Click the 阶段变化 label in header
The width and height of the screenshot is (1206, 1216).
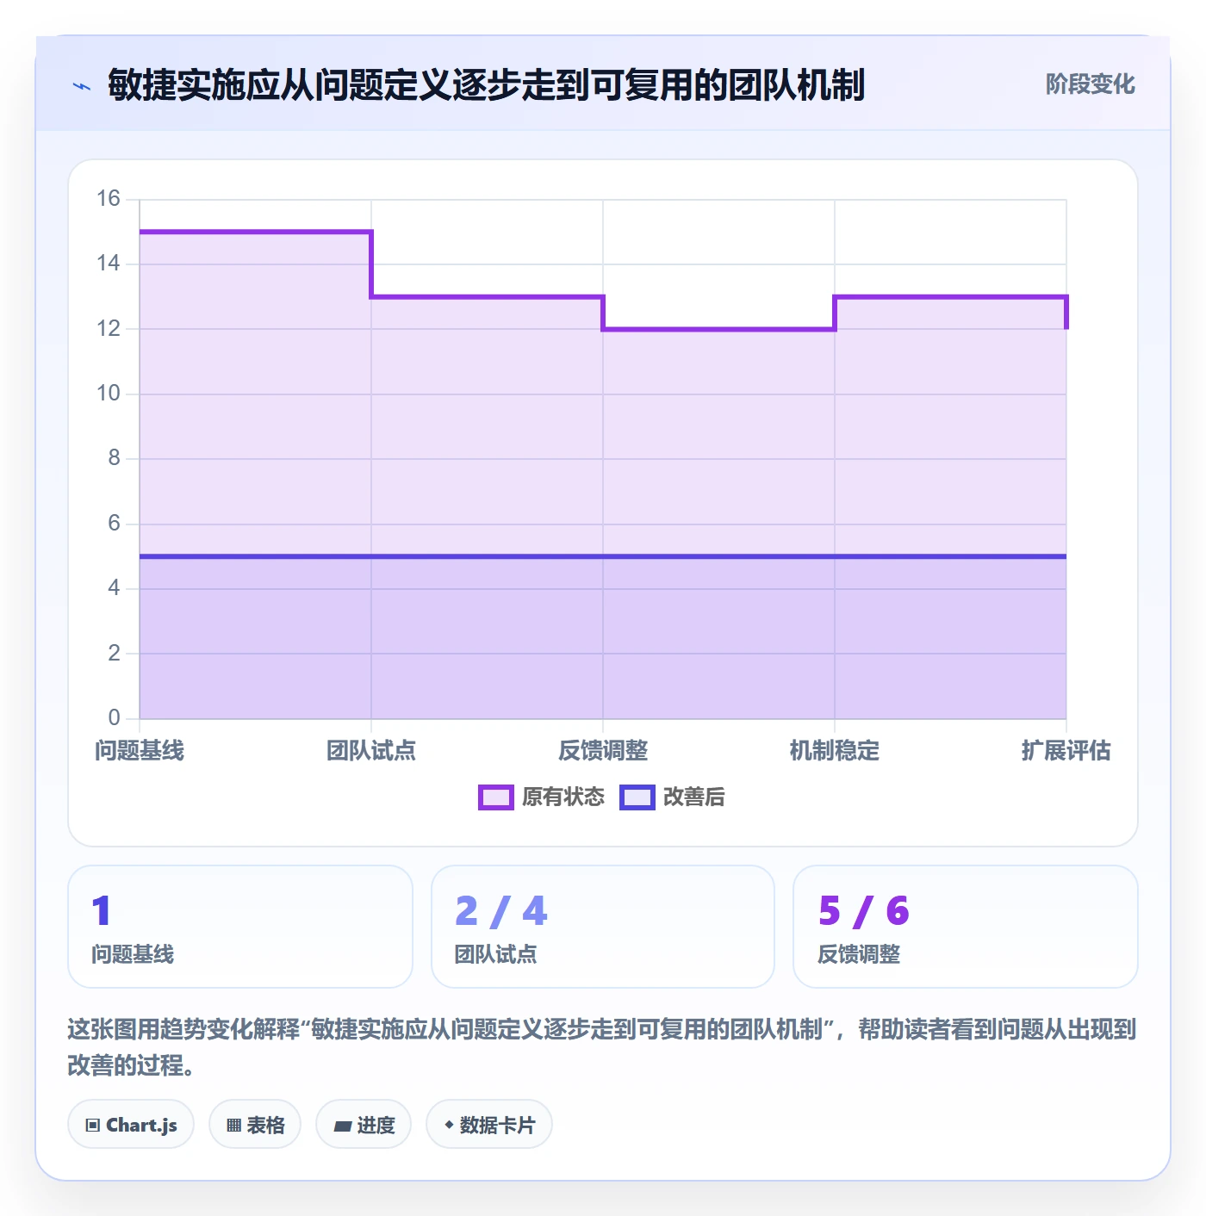[x=1090, y=84]
